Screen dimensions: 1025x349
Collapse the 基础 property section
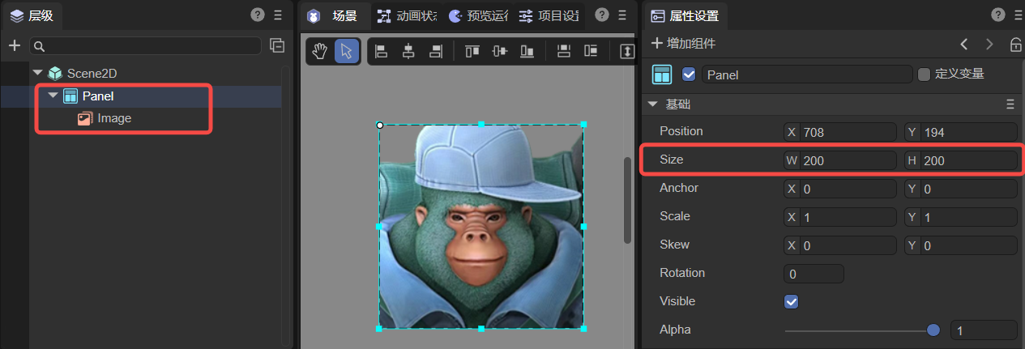[653, 104]
